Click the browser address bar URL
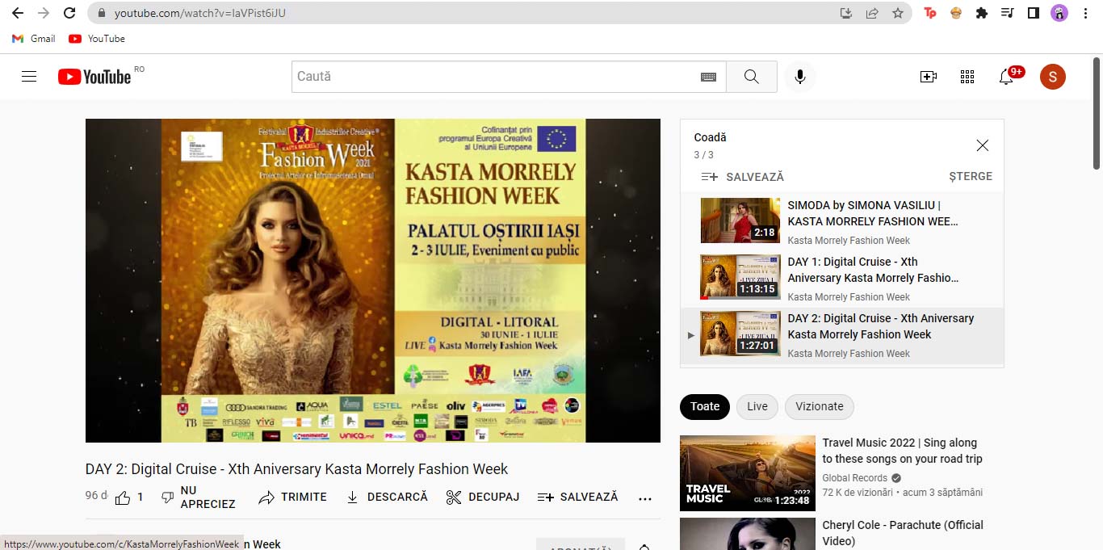Image resolution: width=1103 pixels, height=550 pixels. pyautogui.click(x=200, y=13)
